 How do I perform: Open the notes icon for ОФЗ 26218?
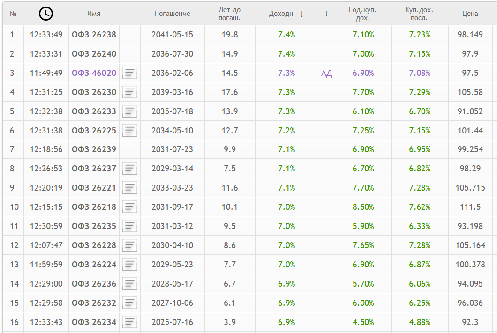129,207
